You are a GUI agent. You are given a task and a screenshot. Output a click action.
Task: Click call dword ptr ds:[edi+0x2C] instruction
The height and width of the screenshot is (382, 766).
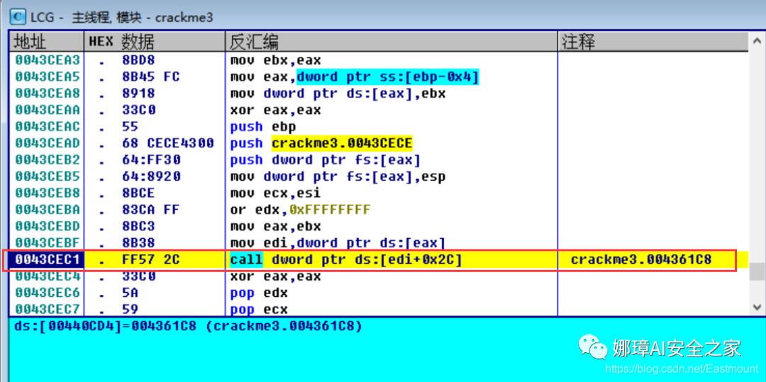(345, 260)
